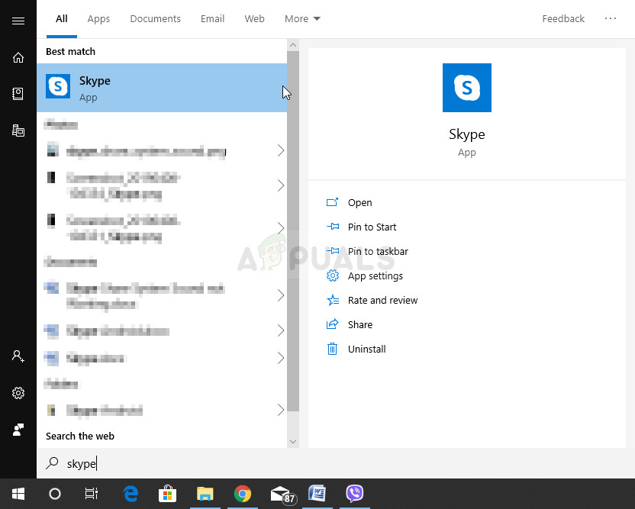Switch to the Apps search tab

click(x=98, y=18)
